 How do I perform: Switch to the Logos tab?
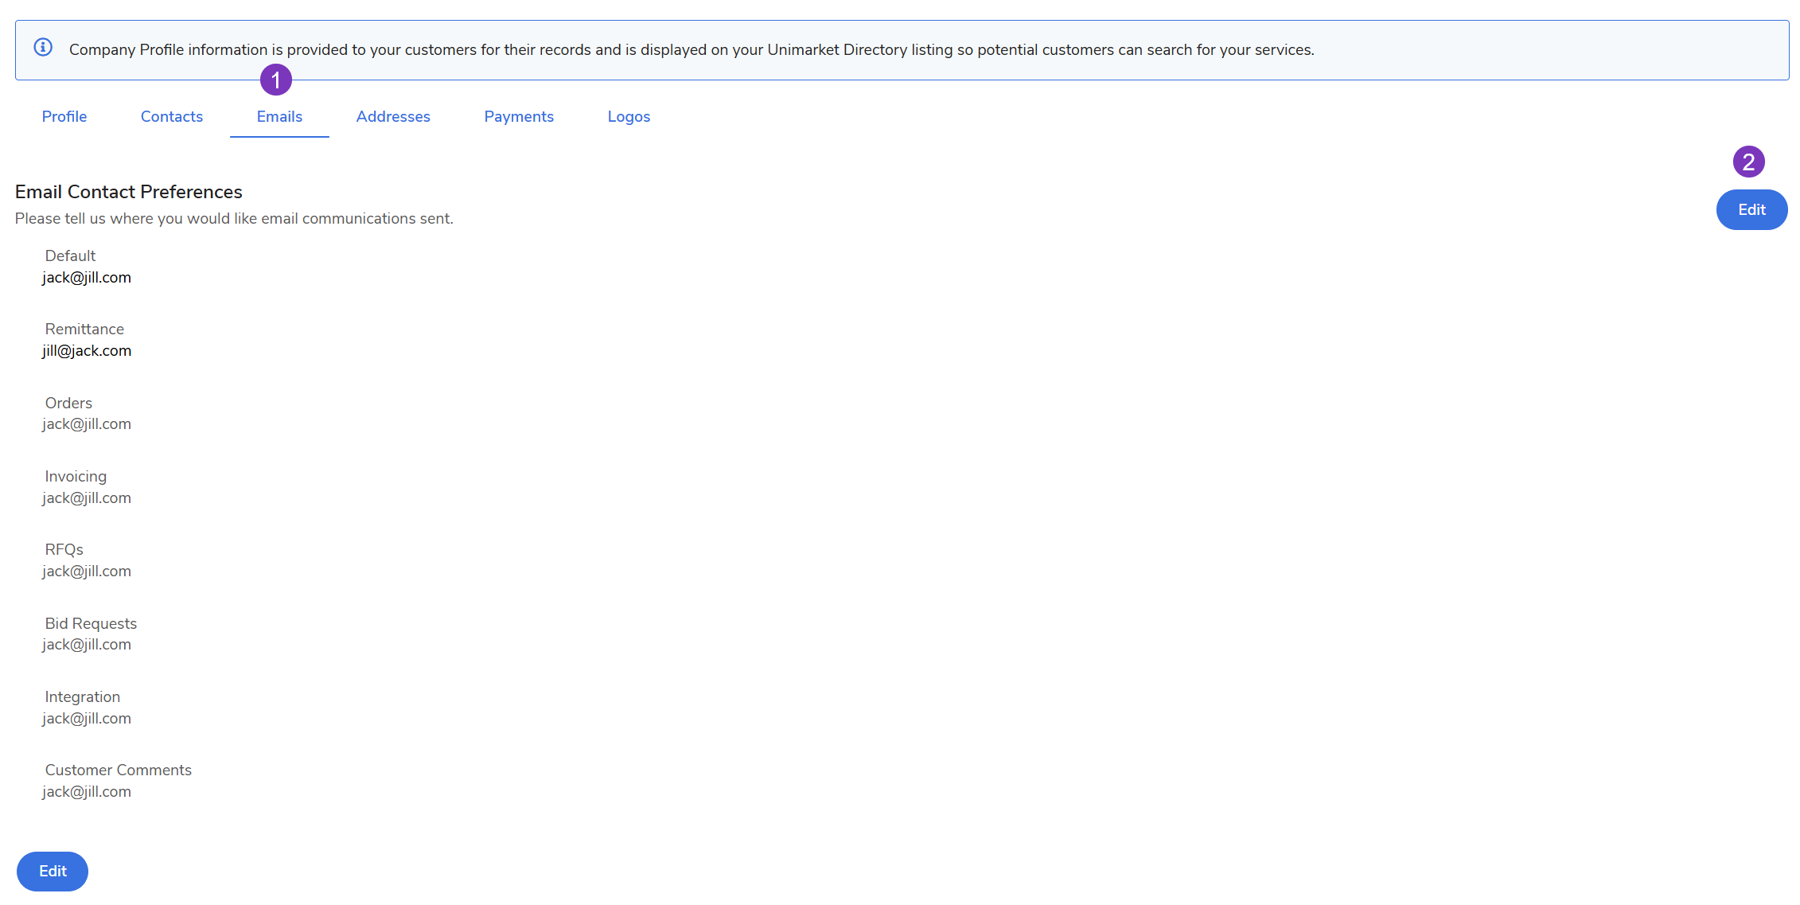629,117
